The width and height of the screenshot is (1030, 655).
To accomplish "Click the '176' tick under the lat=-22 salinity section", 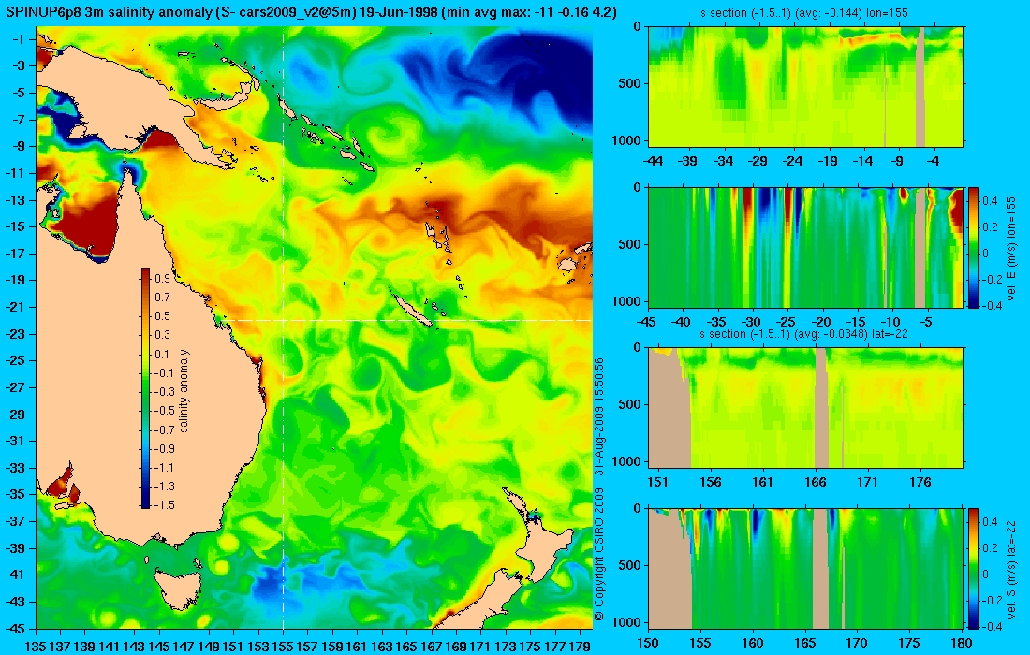I will pyautogui.click(x=920, y=483).
